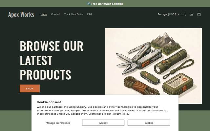Click the chevron beside USD $
The height and width of the screenshot is (131, 210).
coord(178,14)
